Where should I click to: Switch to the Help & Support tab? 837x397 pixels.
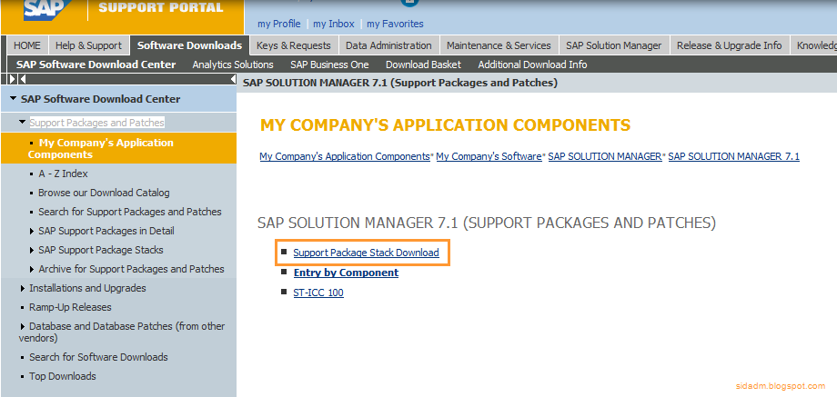(88, 45)
